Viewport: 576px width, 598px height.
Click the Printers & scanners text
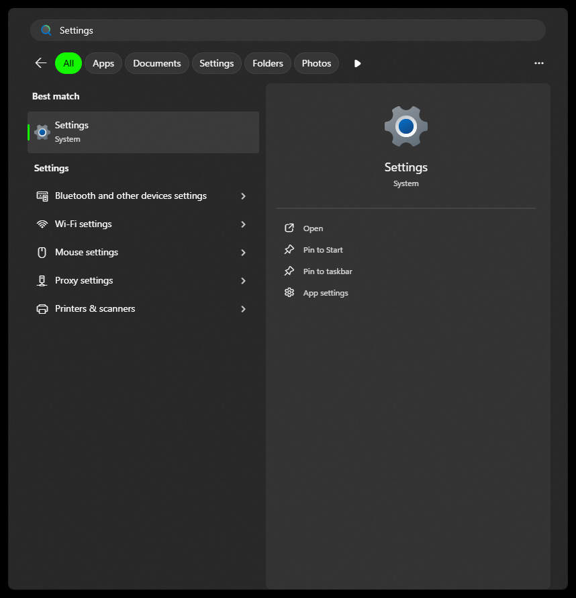point(95,308)
